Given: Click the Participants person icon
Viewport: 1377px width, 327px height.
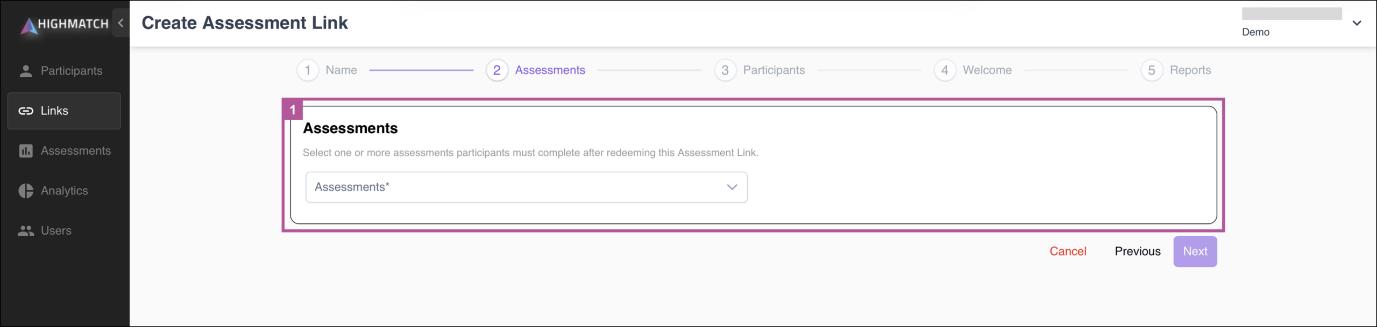Looking at the screenshot, I should [26, 71].
